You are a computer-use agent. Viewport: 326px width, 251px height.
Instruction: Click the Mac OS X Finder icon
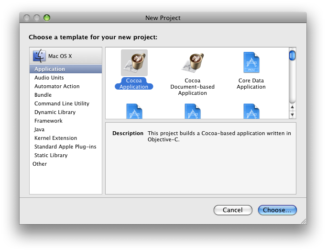[x=39, y=56]
